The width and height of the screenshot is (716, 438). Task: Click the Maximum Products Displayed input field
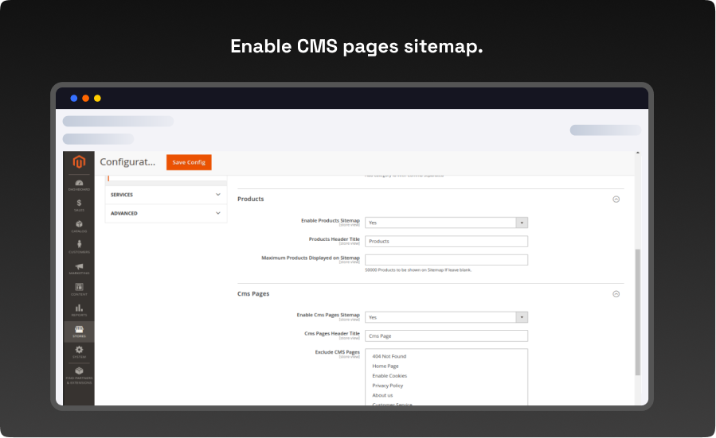point(446,260)
